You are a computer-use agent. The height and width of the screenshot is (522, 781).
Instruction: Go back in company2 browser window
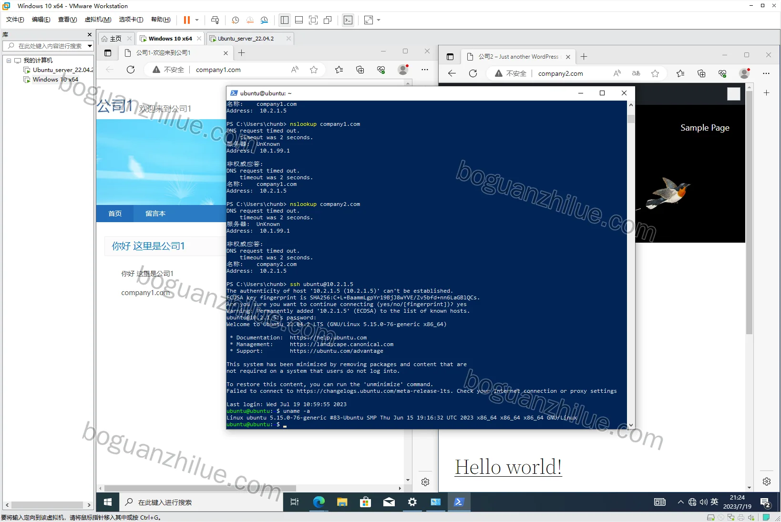(x=452, y=73)
